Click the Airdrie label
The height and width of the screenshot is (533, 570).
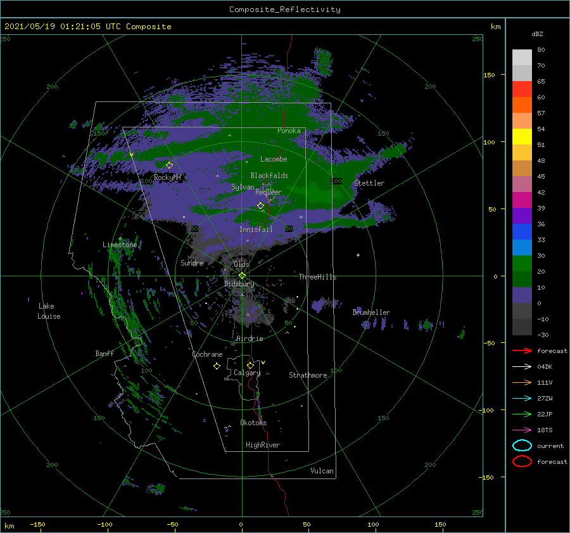[x=250, y=338]
